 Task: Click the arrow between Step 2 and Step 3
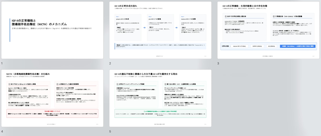click(x=177, y=28)
